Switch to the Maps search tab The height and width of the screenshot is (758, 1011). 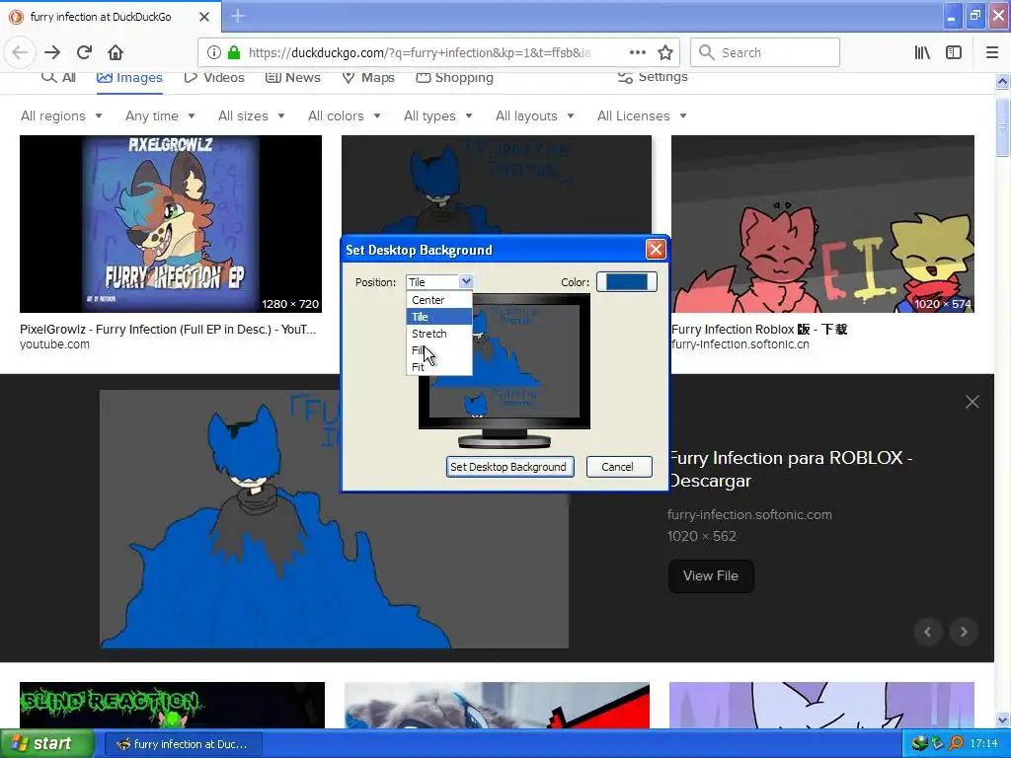[368, 77]
